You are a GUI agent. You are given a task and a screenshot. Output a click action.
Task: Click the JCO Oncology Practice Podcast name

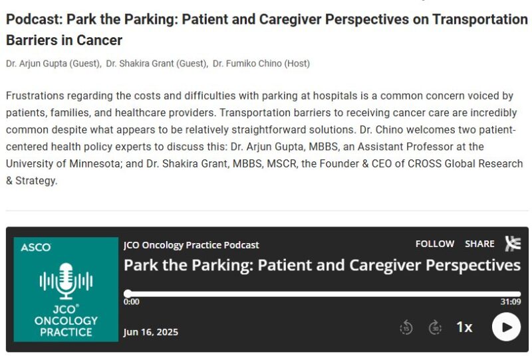tap(192, 244)
